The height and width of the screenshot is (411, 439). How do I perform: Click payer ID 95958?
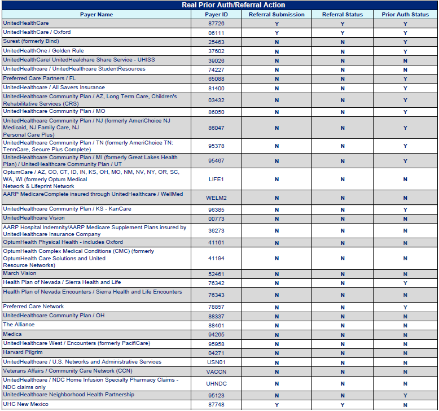[216, 344]
